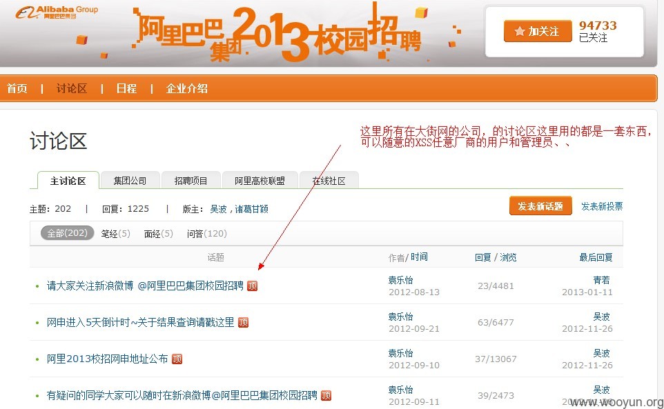Sort by 最后回复 column header
The height and width of the screenshot is (409, 664).
click(596, 257)
